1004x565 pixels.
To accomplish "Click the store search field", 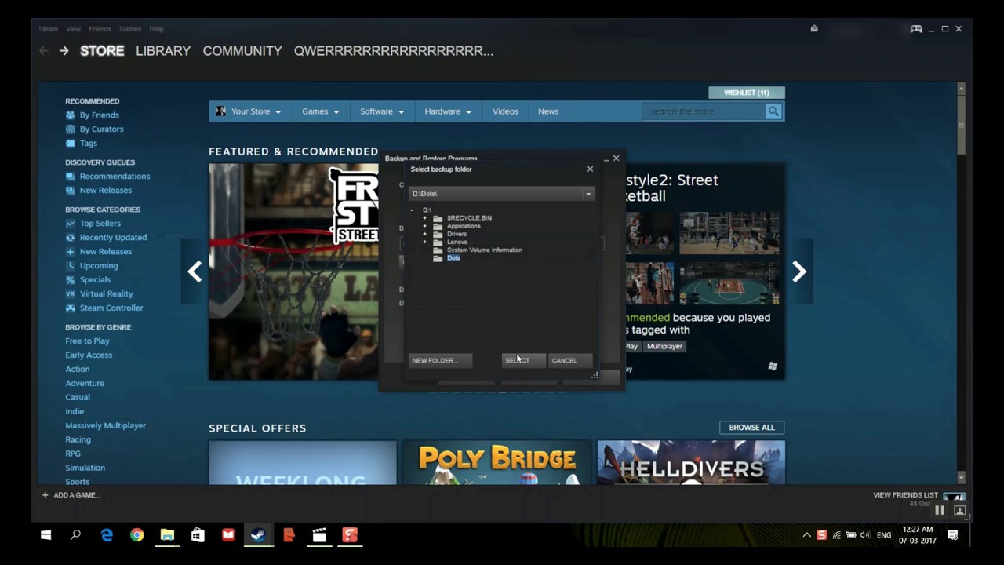I will pos(704,111).
